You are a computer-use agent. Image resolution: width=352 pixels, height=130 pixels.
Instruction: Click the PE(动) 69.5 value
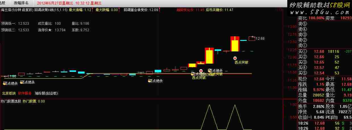pos(338,117)
